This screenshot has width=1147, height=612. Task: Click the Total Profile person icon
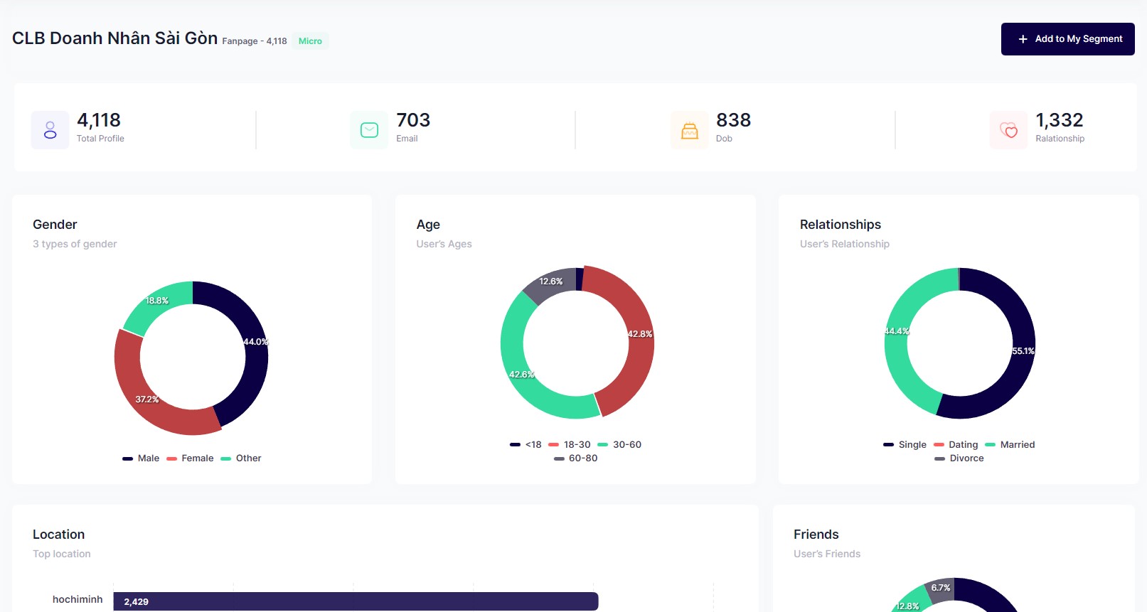[x=50, y=130]
